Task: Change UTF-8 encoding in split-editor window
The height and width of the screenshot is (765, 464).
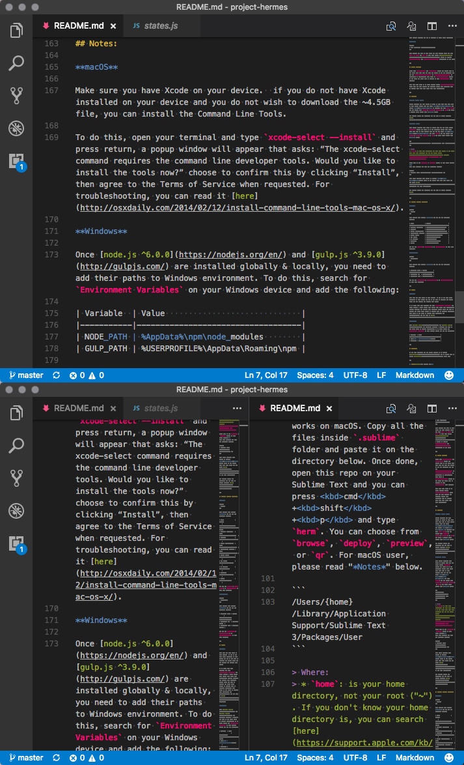Action: click(x=355, y=758)
